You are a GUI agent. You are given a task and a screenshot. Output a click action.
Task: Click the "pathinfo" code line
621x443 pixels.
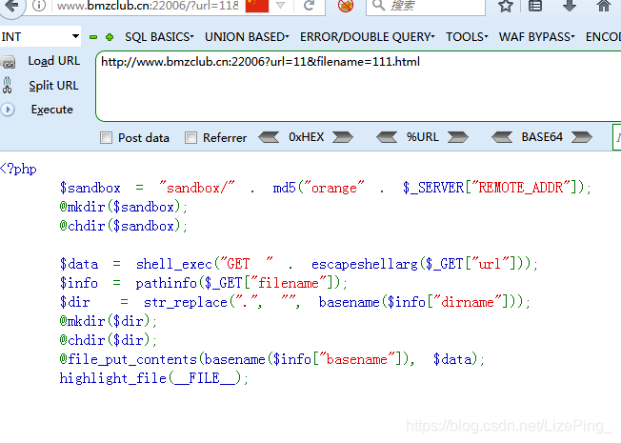[x=203, y=283]
